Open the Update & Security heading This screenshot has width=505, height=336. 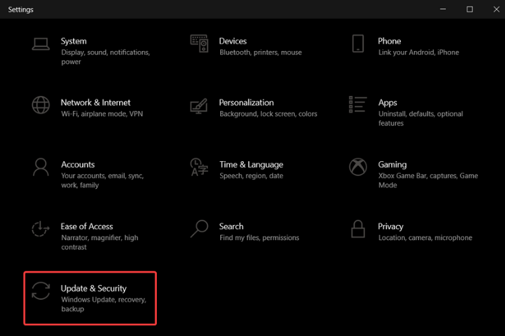(94, 288)
